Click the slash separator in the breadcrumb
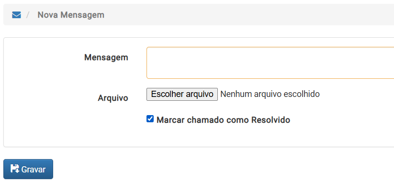The width and height of the screenshot is (394, 192). coord(28,15)
